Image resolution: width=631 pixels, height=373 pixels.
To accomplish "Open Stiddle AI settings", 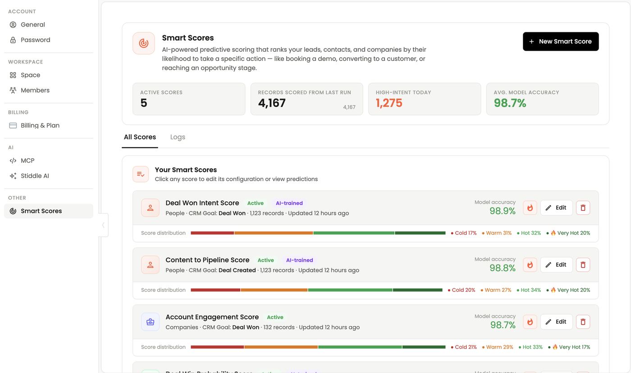I will coord(49,176).
